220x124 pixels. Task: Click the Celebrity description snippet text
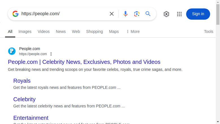(x=69, y=106)
